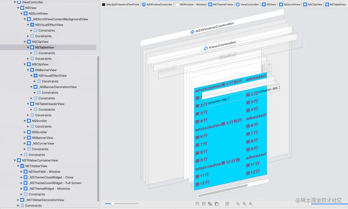Screen dimensions: 348x209
Task: Expand the NSTextField - Window node
Action: pyautogui.click(x=21, y=172)
